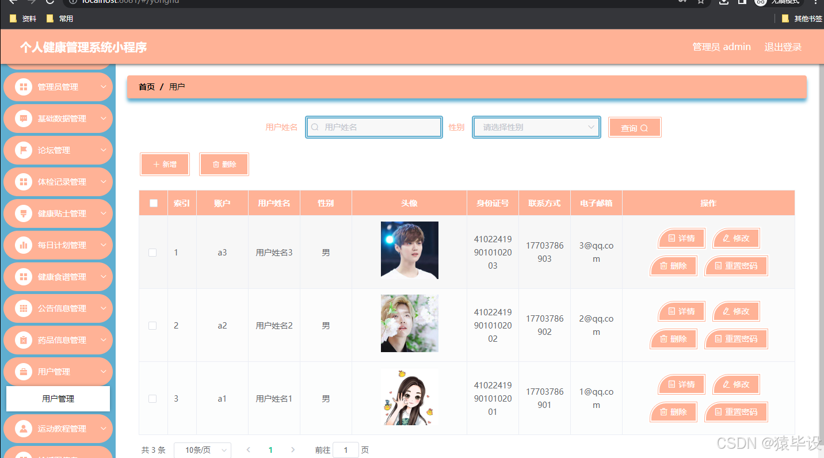Click the next page arrow in pagination

(293, 450)
